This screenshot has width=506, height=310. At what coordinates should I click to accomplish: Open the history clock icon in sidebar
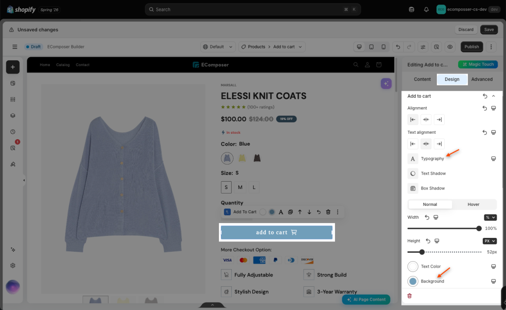click(13, 131)
